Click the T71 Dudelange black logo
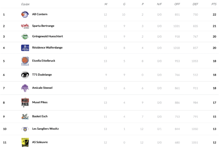 coord(25,75)
